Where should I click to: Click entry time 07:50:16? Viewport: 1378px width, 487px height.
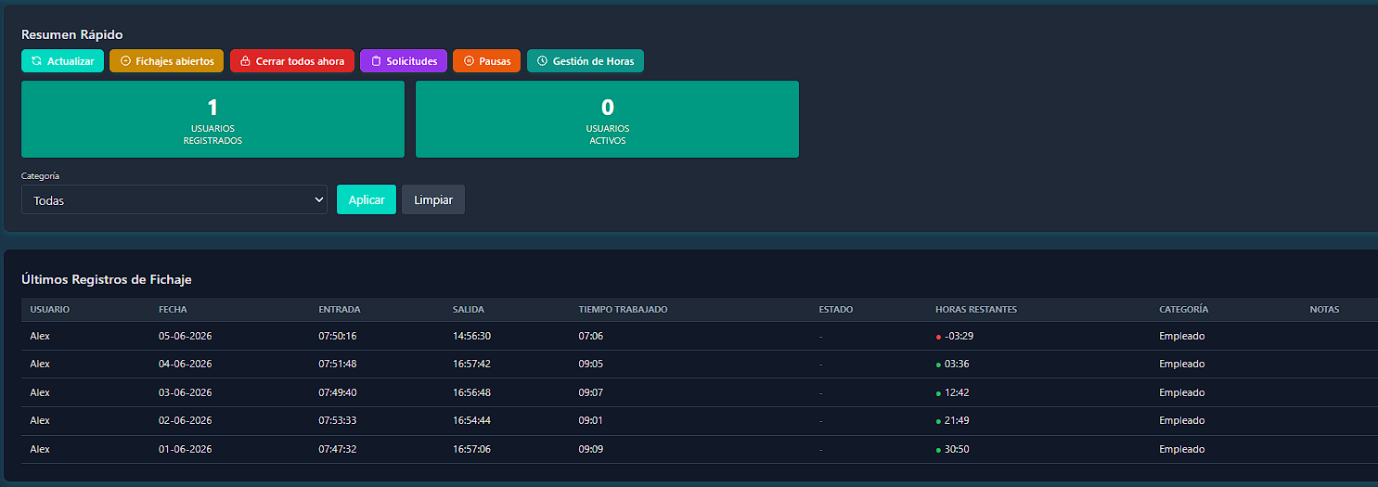click(338, 336)
